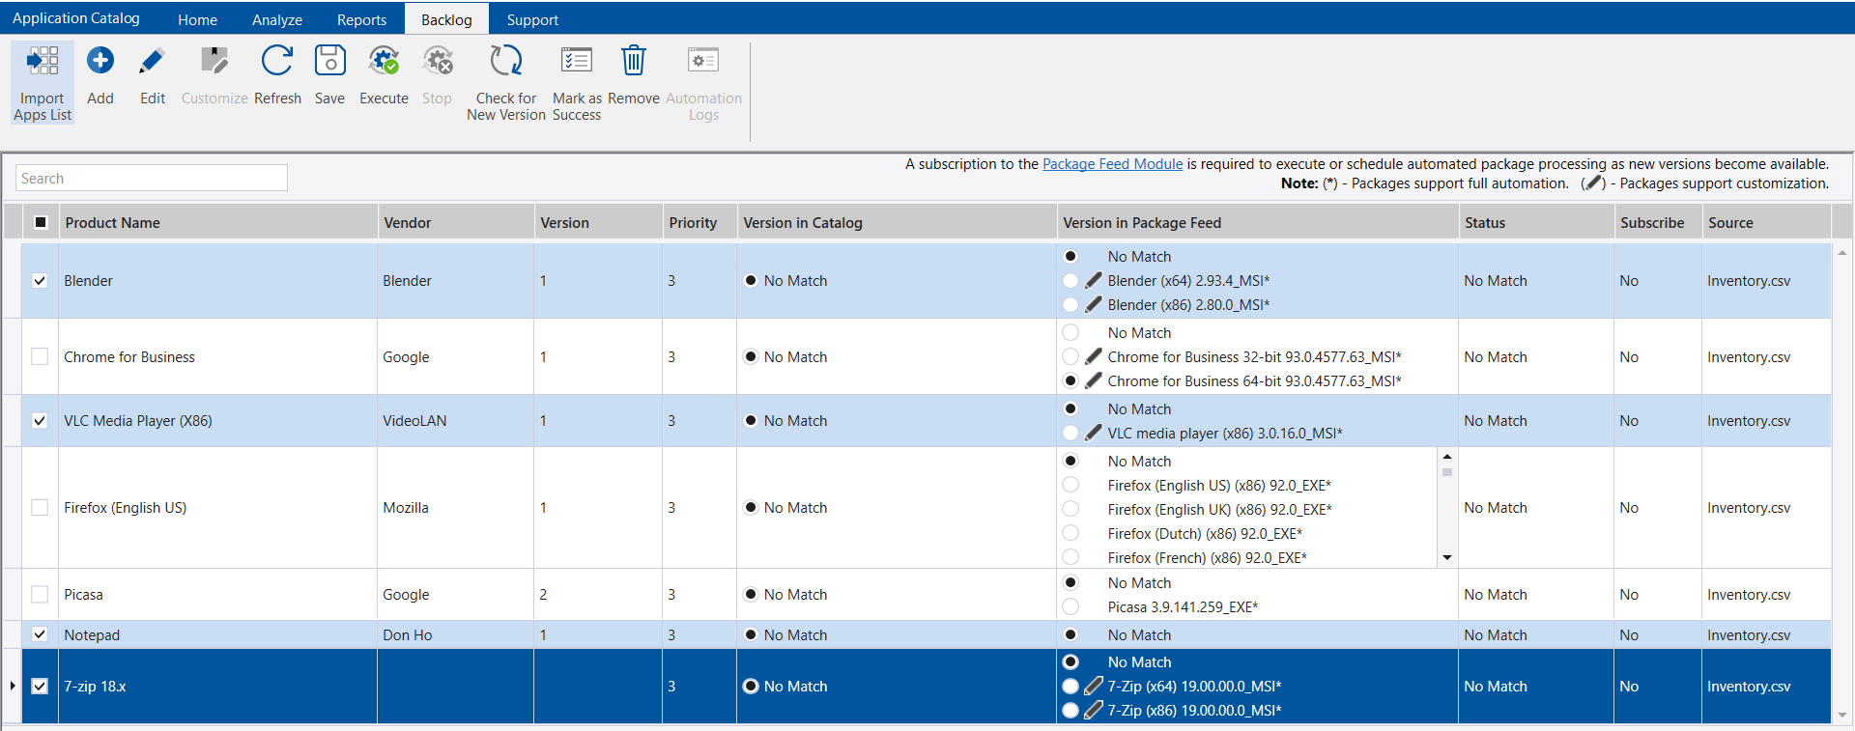Select the Backlog tab
This screenshot has width=1855, height=731.
[x=446, y=19]
